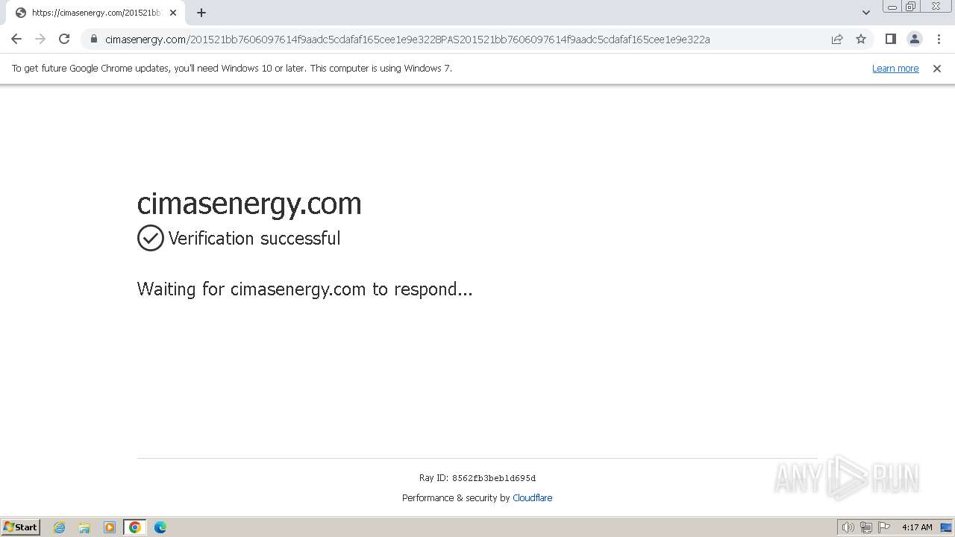Open the Chrome profile avatar

pos(915,39)
